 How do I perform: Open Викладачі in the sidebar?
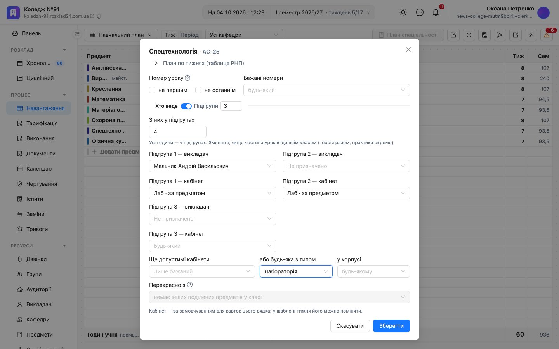click(38, 304)
